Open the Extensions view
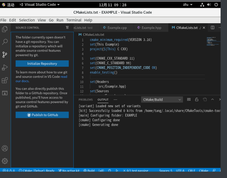This screenshot has width=227, height=178. coord(5,80)
